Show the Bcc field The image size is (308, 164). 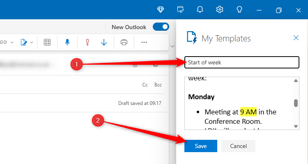point(158,85)
